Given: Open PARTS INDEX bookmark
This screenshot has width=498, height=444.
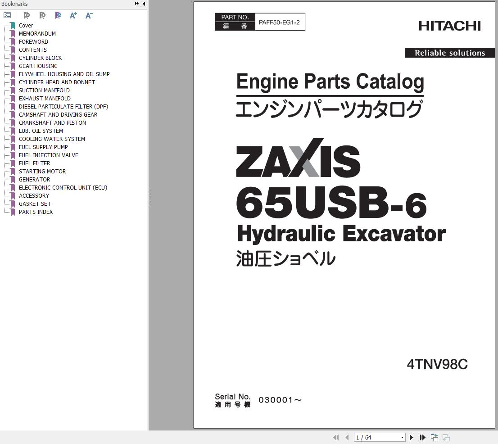Looking at the screenshot, I should point(36,212).
